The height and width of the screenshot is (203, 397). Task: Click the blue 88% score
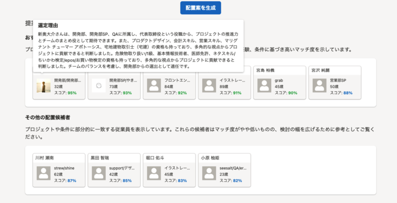coord(348,93)
